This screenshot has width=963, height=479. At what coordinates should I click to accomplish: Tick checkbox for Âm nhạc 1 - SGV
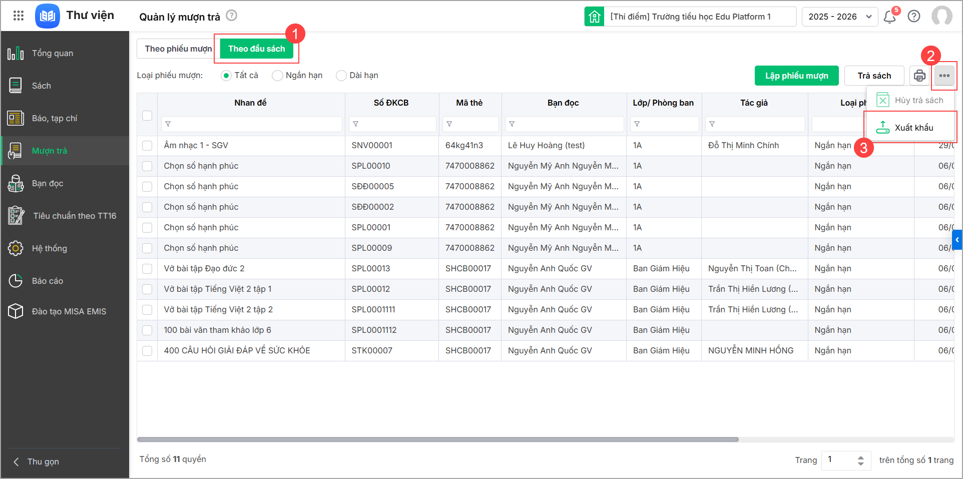click(x=147, y=146)
